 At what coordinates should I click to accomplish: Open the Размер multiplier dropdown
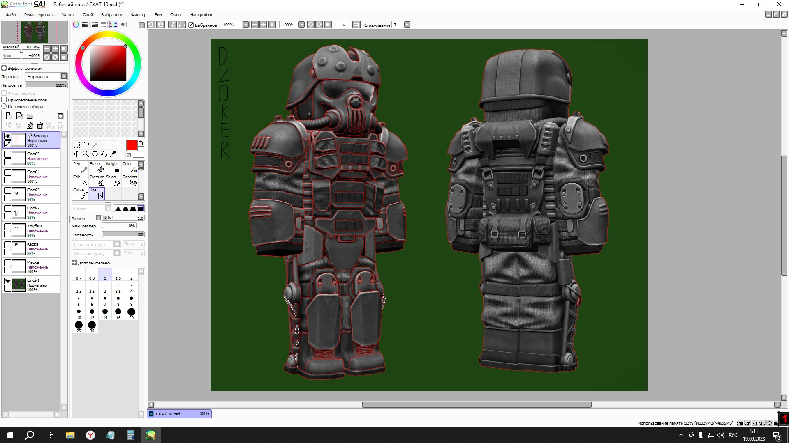tap(98, 218)
